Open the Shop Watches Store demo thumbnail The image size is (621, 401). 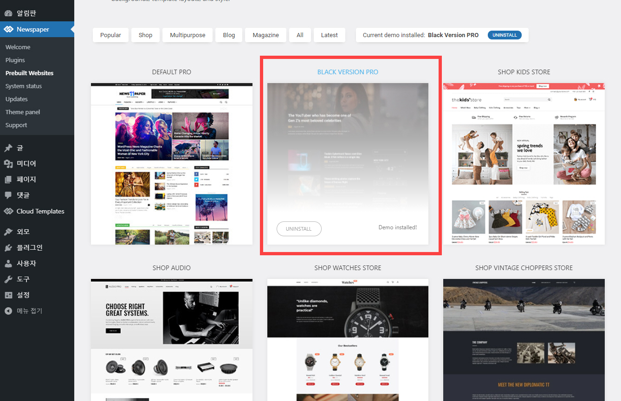(x=348, y=340)
